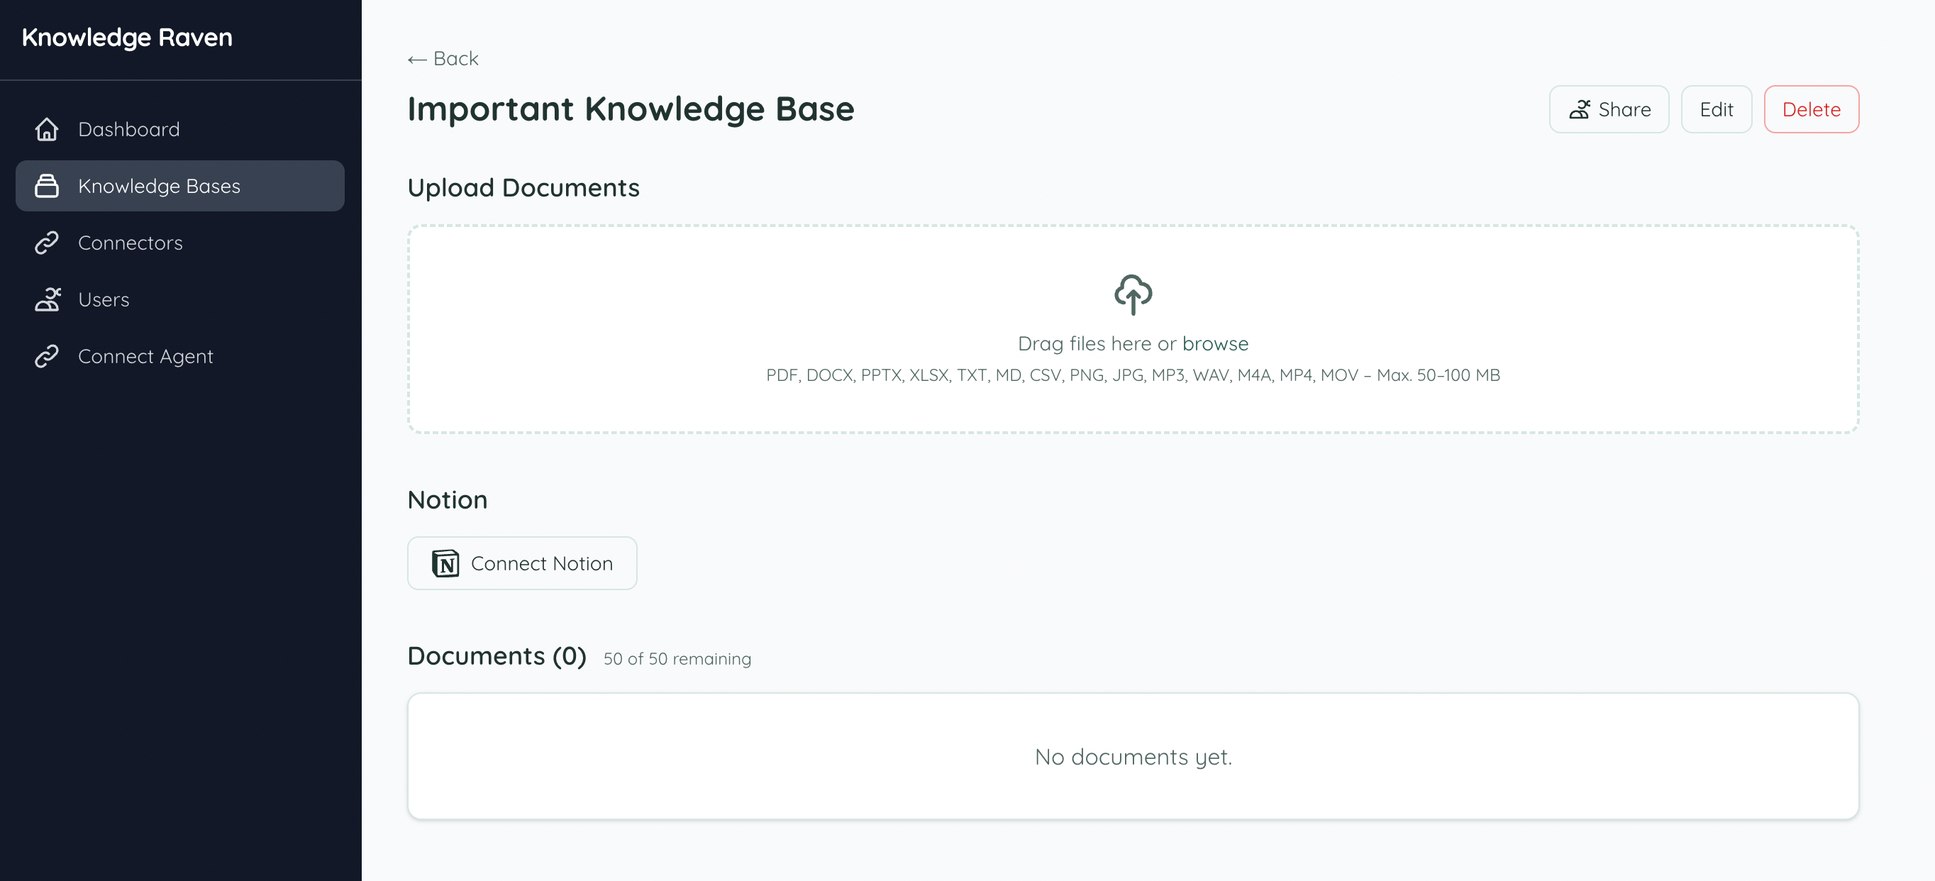Image resolution: width=1935 pixels, height=881 pixels.
Task: Click the Knowledge Bases archive icon
Action: (x=47, y=186)
